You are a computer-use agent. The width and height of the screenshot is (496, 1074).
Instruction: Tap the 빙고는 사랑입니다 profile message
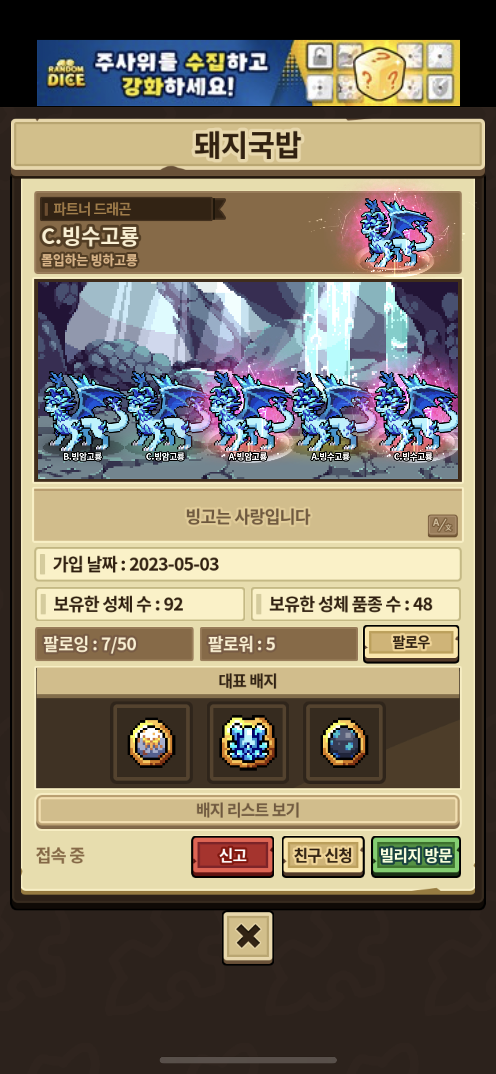[x=248, y=516]
